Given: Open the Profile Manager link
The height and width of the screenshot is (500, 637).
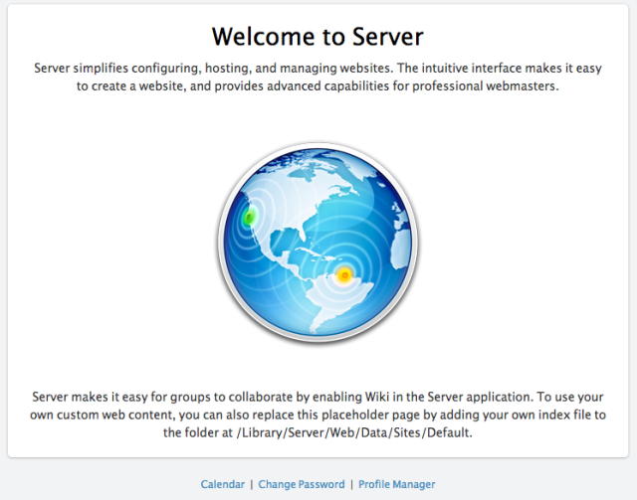Looking at the screenshot, I should 396,484.
